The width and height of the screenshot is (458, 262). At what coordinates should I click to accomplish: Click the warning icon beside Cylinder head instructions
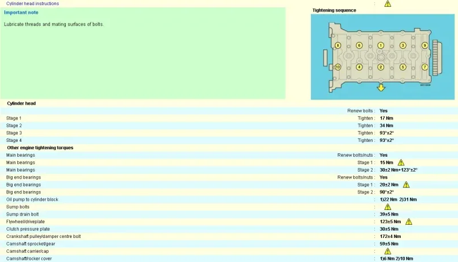click(388, 3)
